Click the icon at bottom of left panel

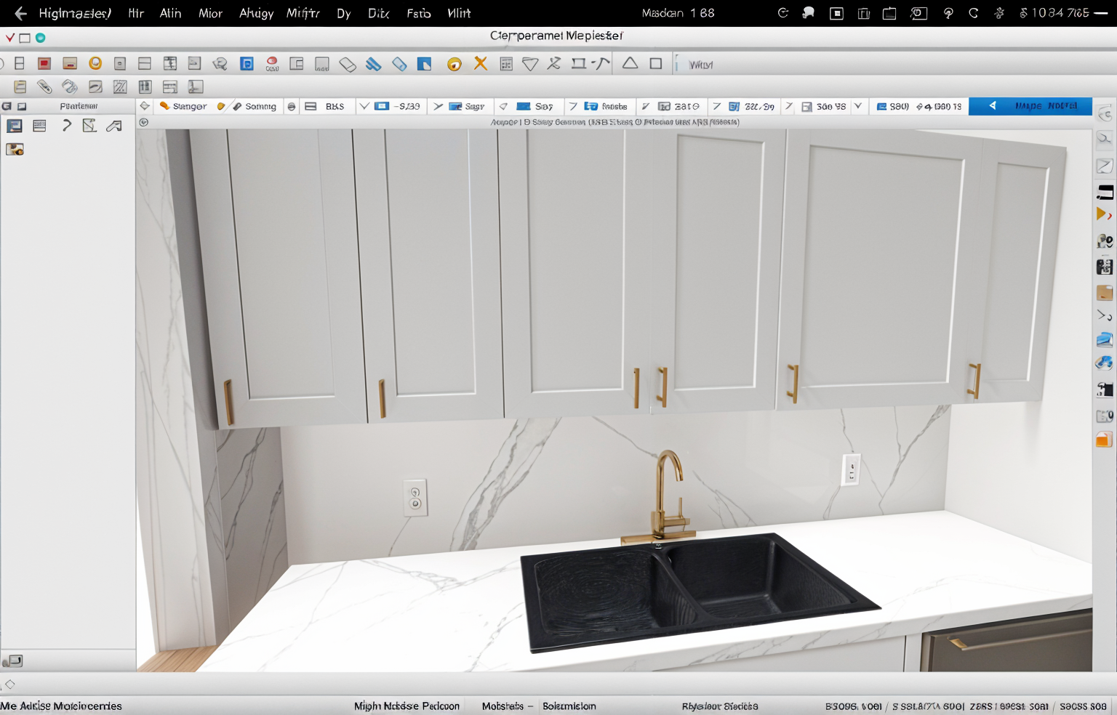(x=12, y=661)
